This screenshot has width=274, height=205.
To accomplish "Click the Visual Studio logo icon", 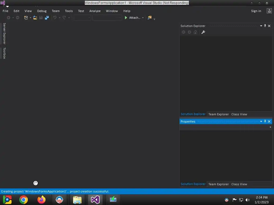I will click(3, 3).
